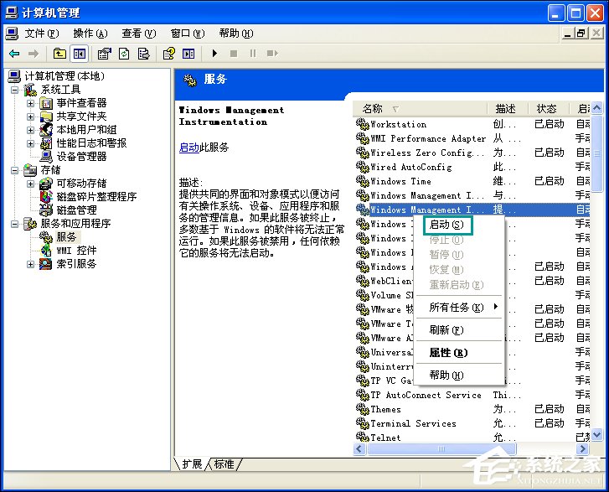Select 服务 in the left tree
The image size is (609, 492).
[66, 236]
